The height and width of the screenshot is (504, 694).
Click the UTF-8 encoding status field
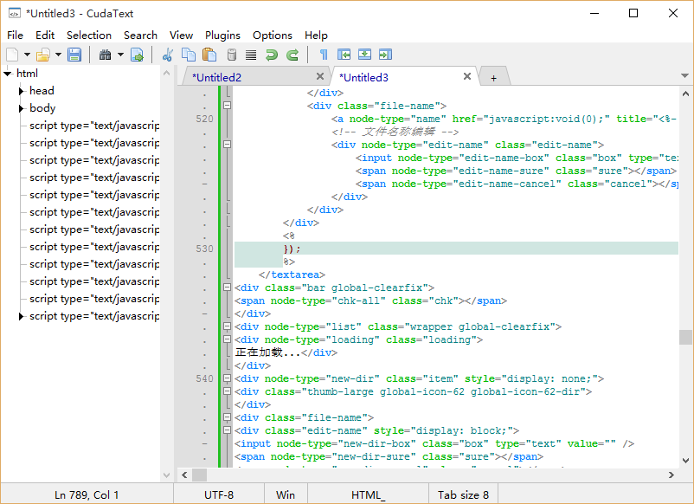(x=217, y=494)
